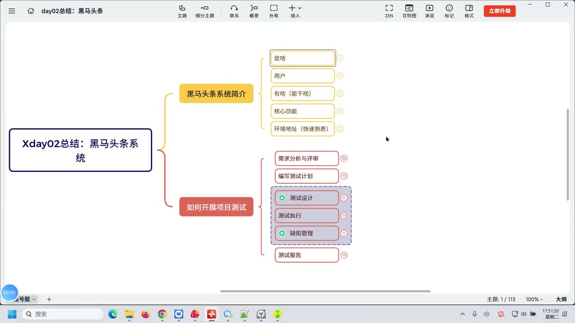Select the 环境地址（快速熟悉）subtopic
575x323 pixels.
[303, 129]
